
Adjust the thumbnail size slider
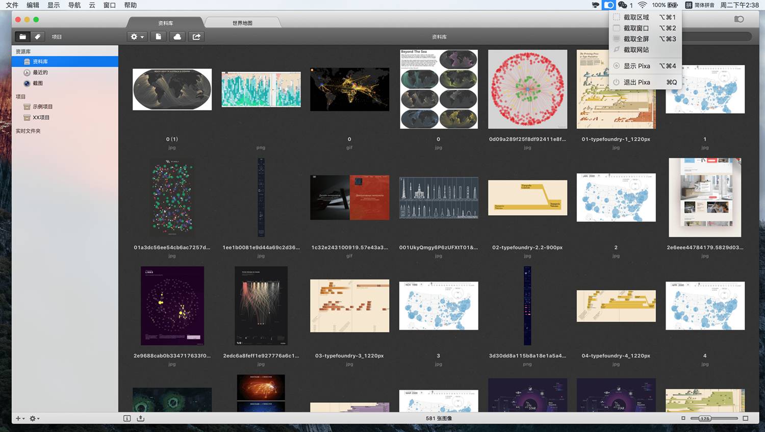pos(714,418)
